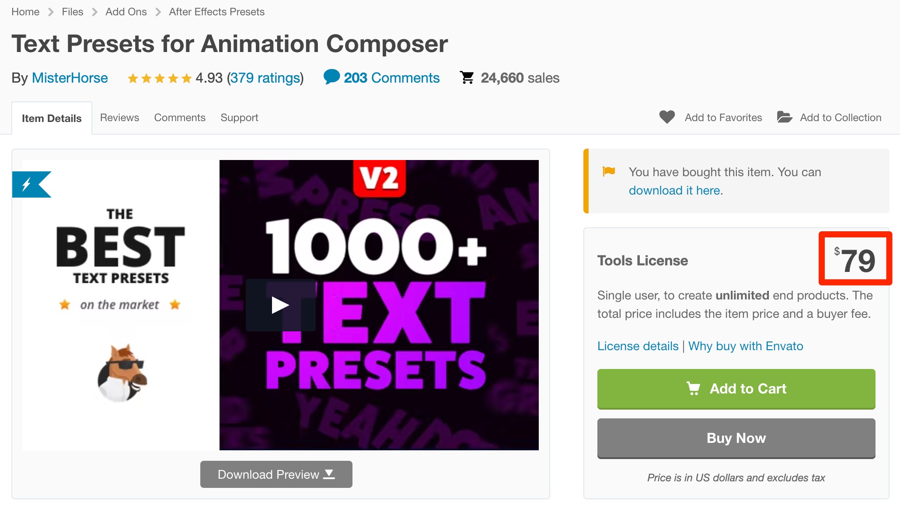Click the lightning bolt badge on preview

pyautogui.click(x=31, y=184)
